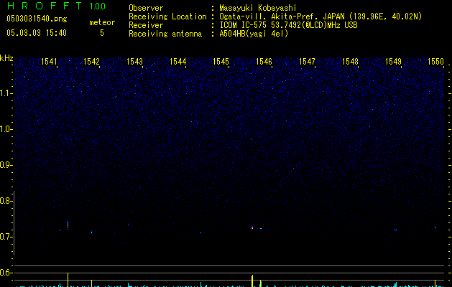Click the meteor count label

point(102,22)
